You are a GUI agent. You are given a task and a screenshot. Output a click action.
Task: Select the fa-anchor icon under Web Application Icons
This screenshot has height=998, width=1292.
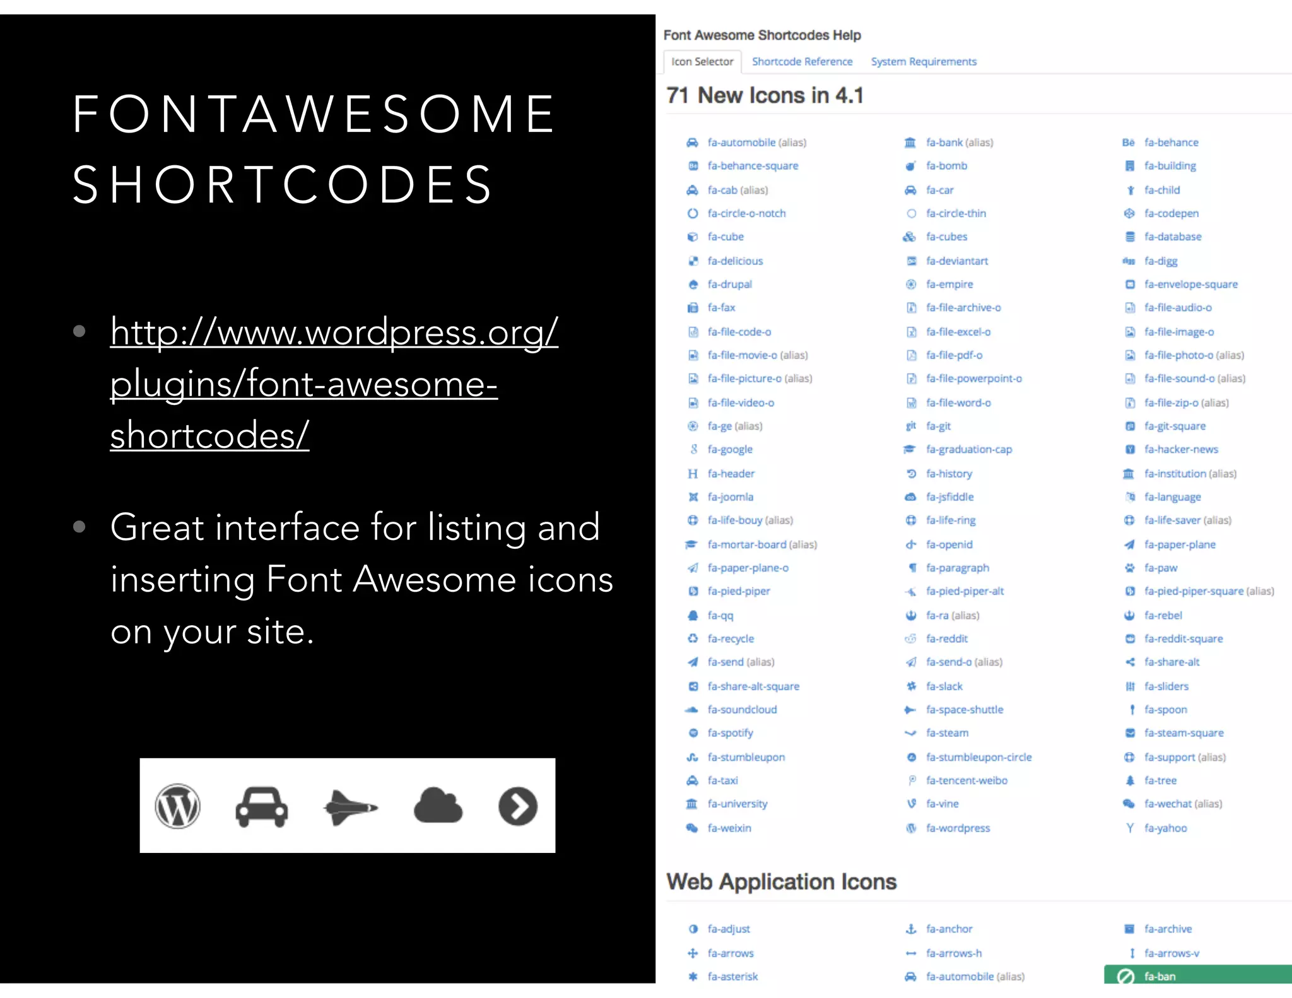point(911,929)
